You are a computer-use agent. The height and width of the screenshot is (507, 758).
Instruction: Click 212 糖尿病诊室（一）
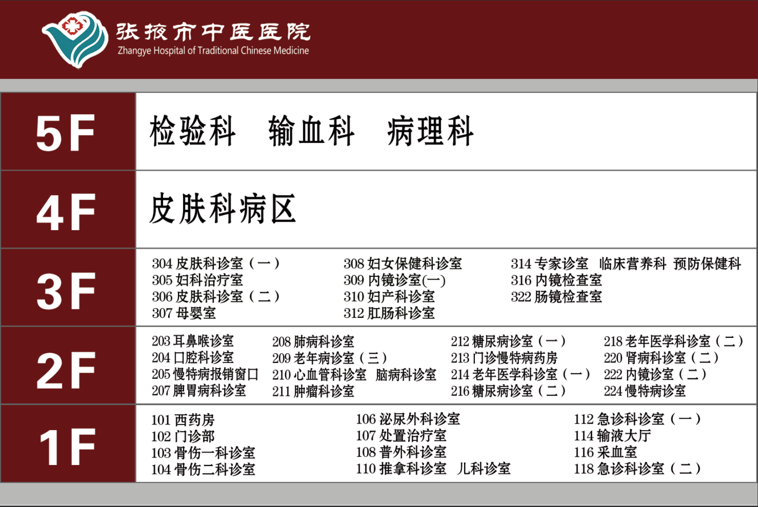point(509,342)
